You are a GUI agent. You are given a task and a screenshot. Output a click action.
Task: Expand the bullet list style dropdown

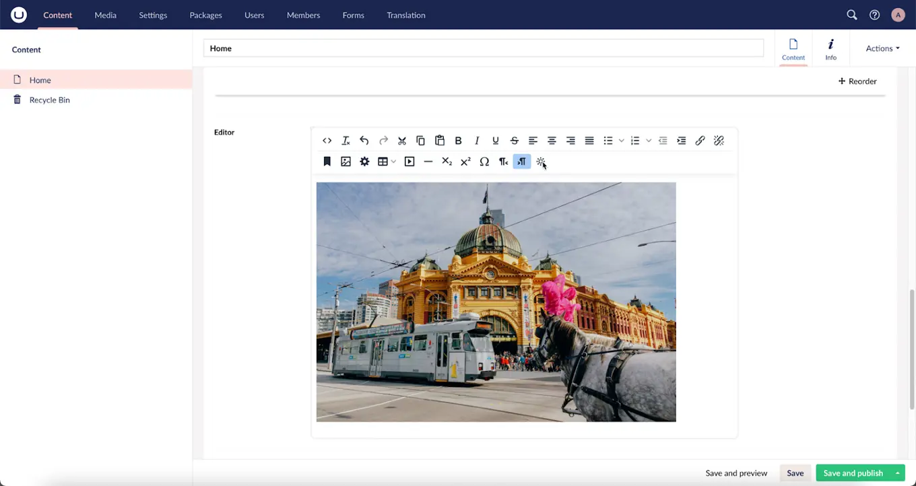click(621, 141)
